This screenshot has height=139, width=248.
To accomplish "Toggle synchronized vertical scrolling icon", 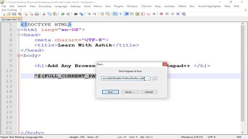I will (x=102, y=14).
